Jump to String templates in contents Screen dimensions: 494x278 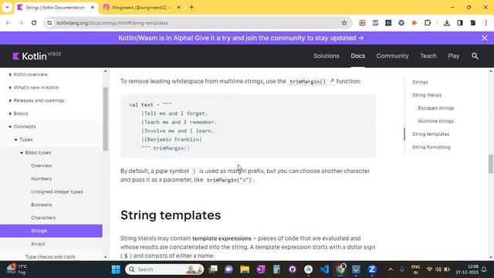click(x=431, y=134)
